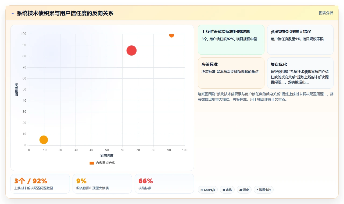Click the small orange bubble at top right

pos(171,35)
